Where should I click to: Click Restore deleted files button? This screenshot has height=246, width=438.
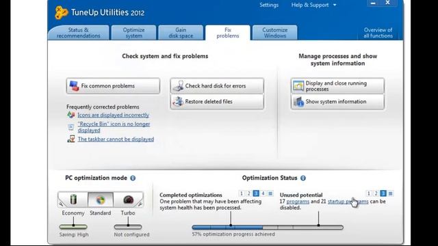(217, 102)
